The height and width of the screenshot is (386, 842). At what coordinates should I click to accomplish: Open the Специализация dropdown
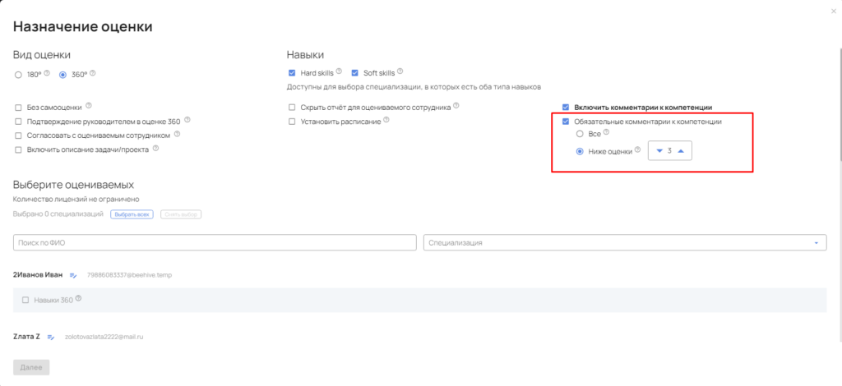pos(624,243)
